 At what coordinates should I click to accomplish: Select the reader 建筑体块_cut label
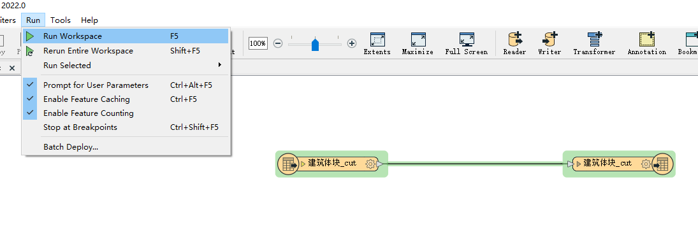[332, 163]
